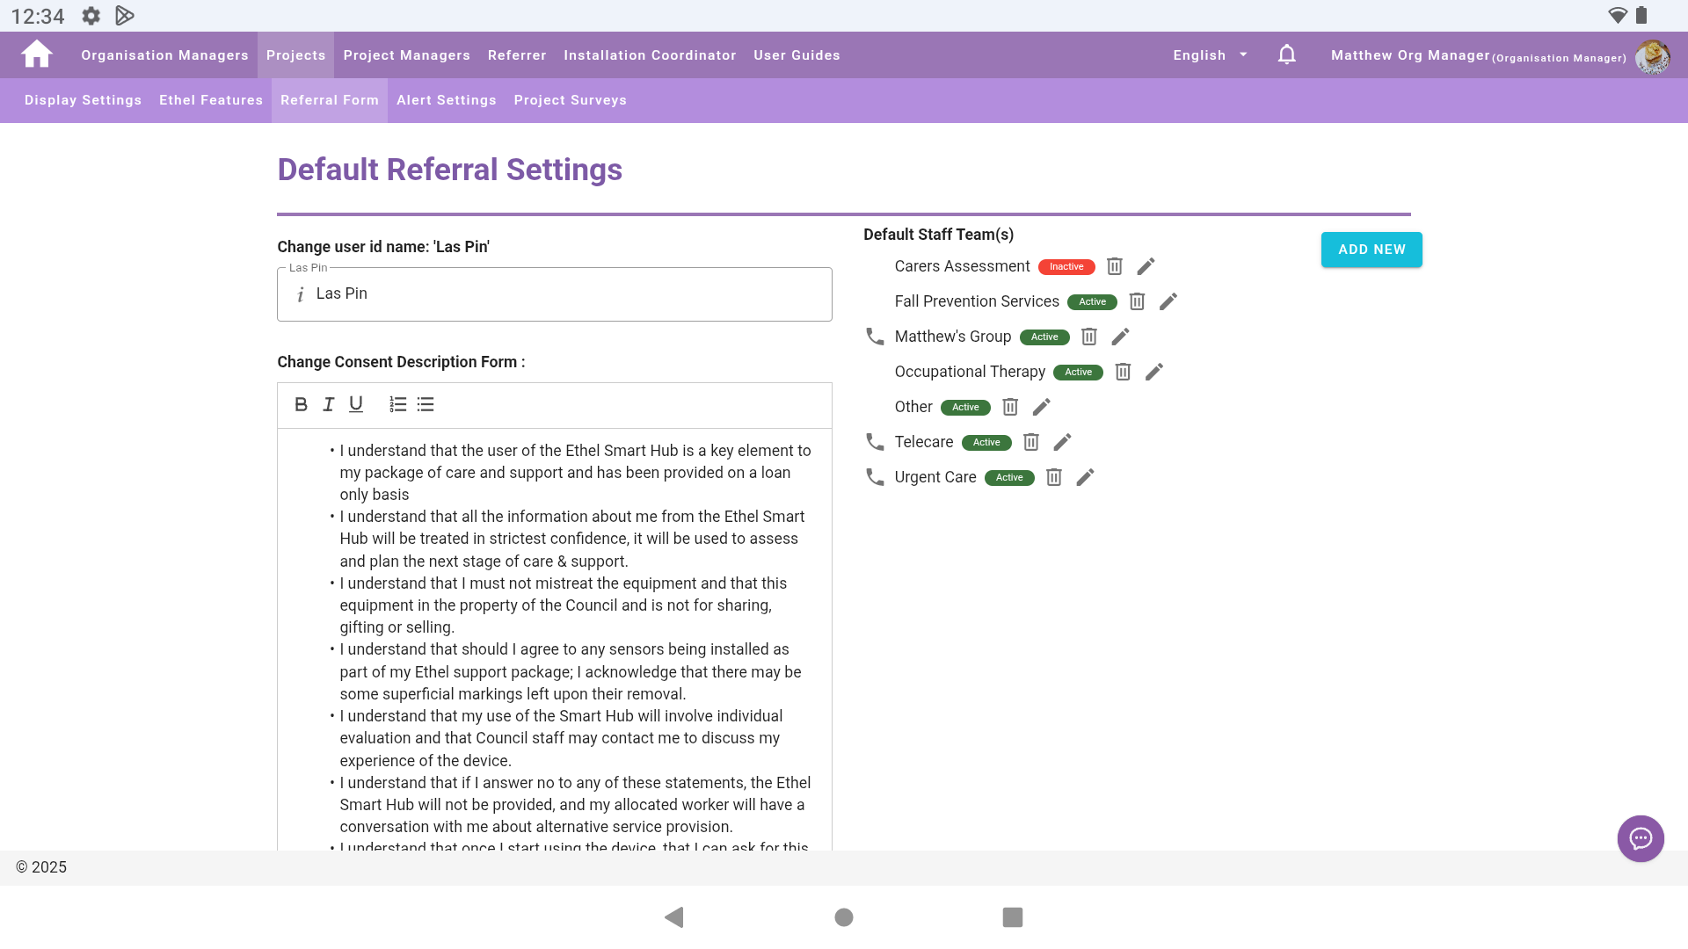Viewport: 1688px width, 949px height.
Task: Switch to Alert Settings tab
Action: (x=447, y=100)
